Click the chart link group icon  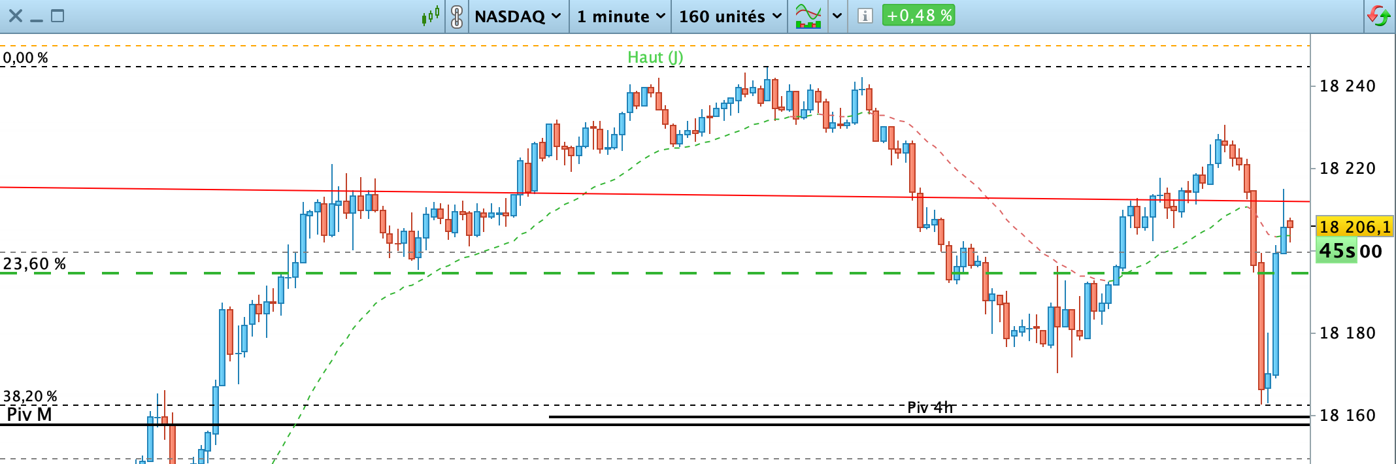pos(457,16)
